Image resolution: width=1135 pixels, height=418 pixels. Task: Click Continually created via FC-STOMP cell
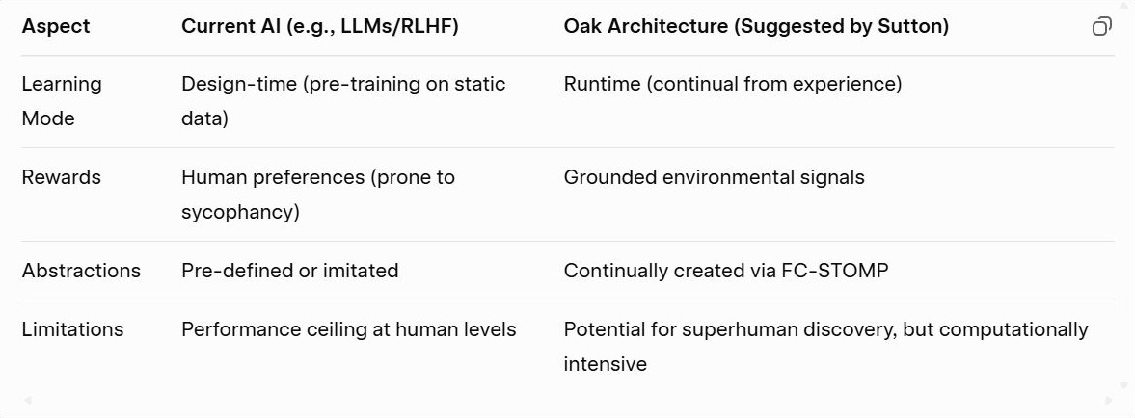[725, 271]
